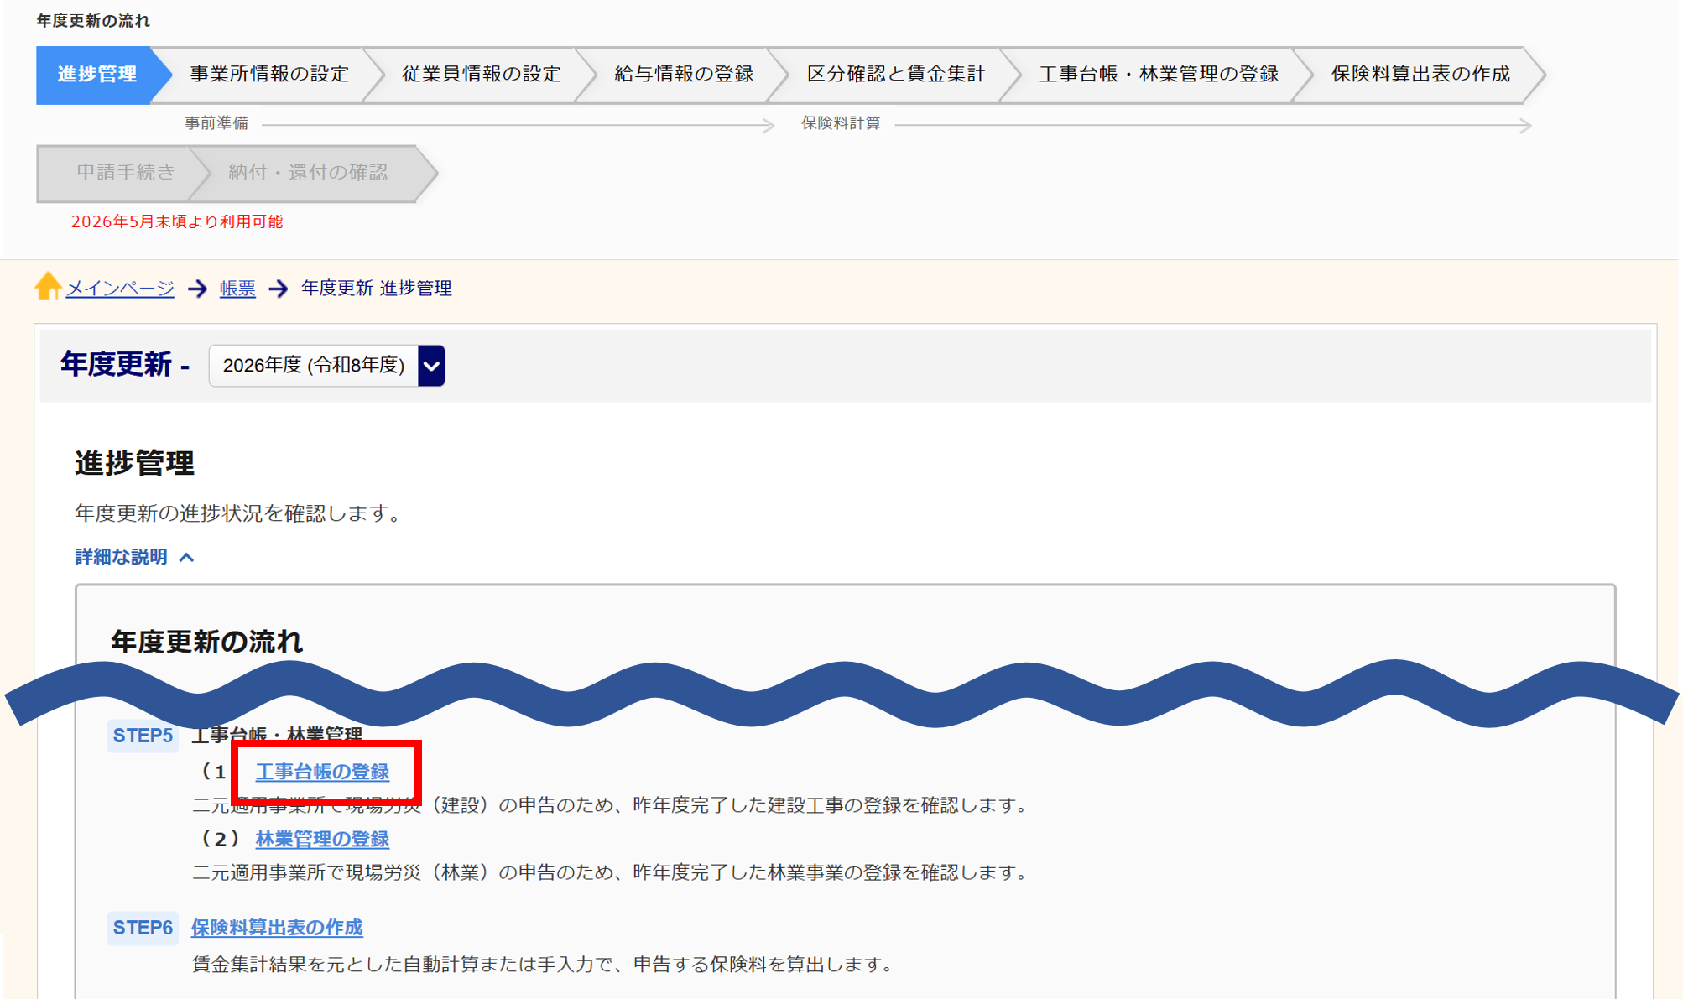Open the 林業管理の登録 link

[x=322, y=839]
